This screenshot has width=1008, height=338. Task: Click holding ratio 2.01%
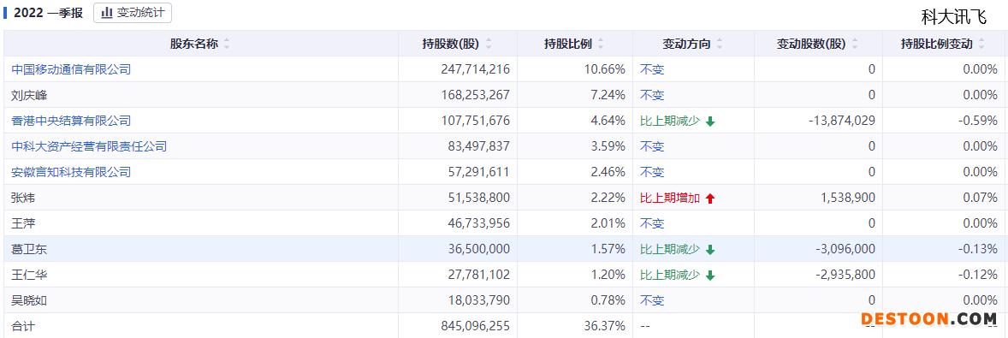[608, 223]
